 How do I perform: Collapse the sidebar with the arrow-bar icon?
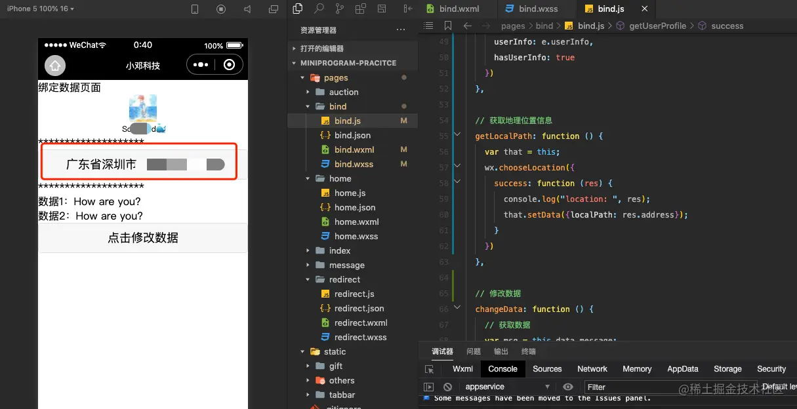tap(409, 9)
